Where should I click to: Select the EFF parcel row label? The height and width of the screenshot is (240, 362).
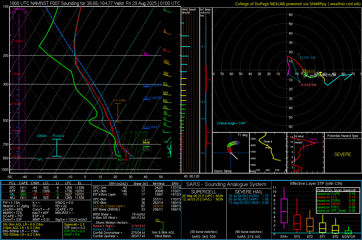[x=13, y=191]
